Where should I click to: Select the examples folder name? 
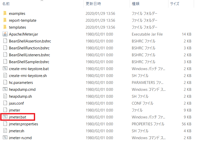[x=17, y=14]
